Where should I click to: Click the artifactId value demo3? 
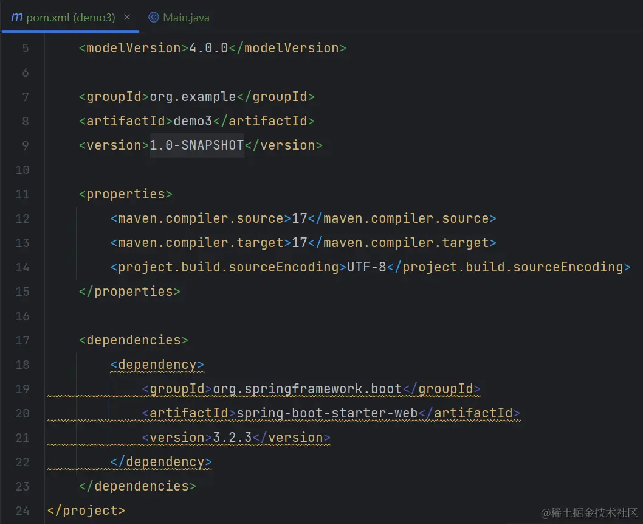[x=193, y=121]
